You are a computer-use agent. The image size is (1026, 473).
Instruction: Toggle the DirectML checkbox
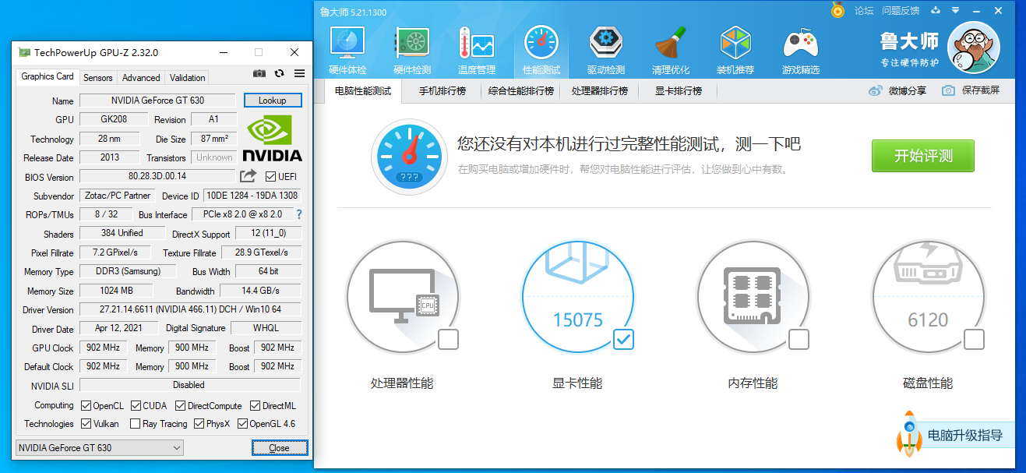256,405
